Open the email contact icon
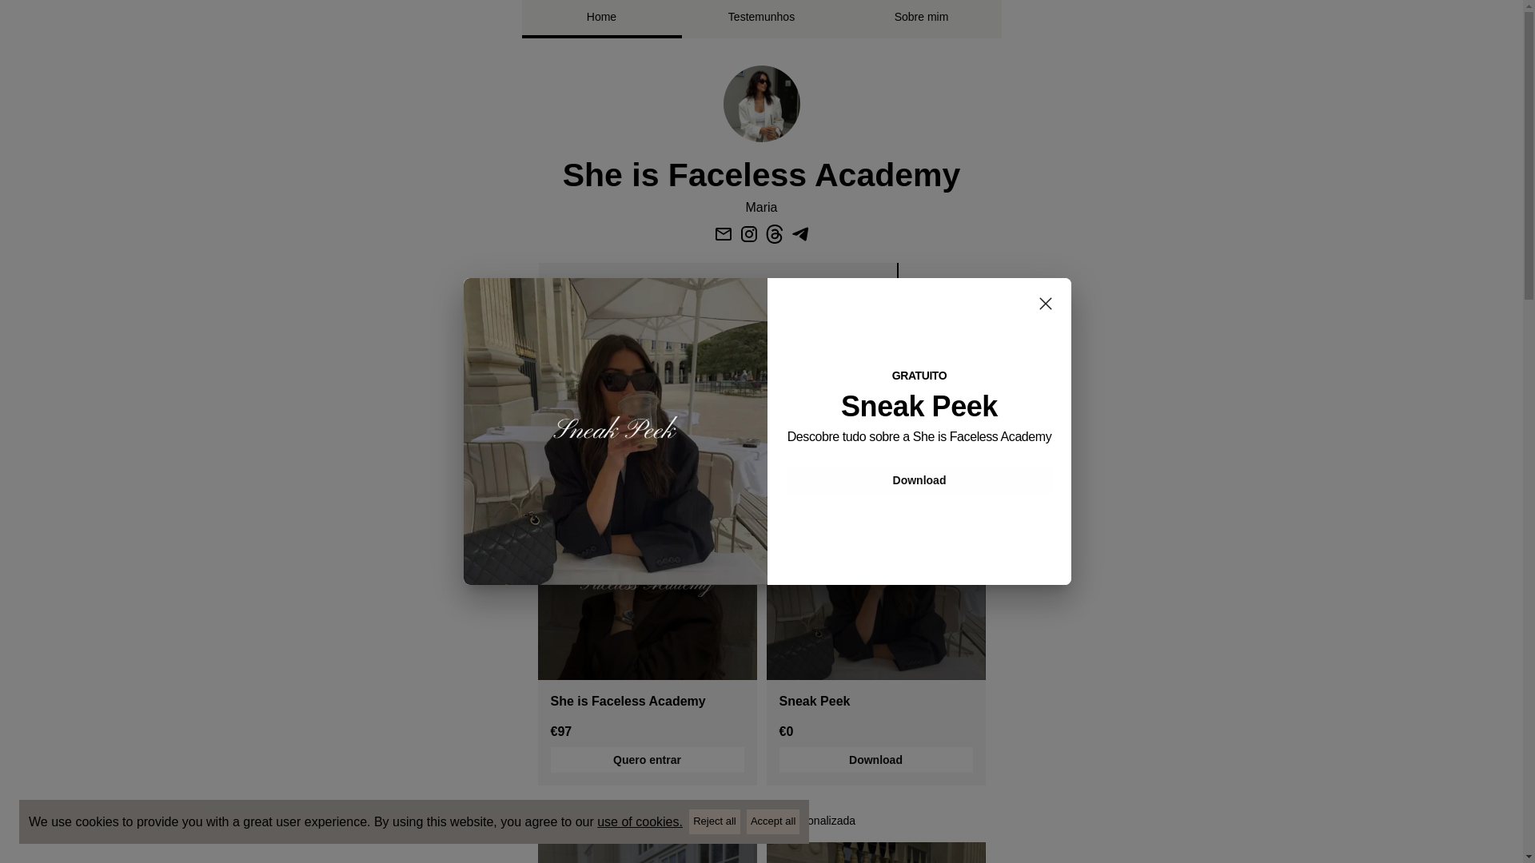This screenshot has width=1535, height=863. click(723, 234)
